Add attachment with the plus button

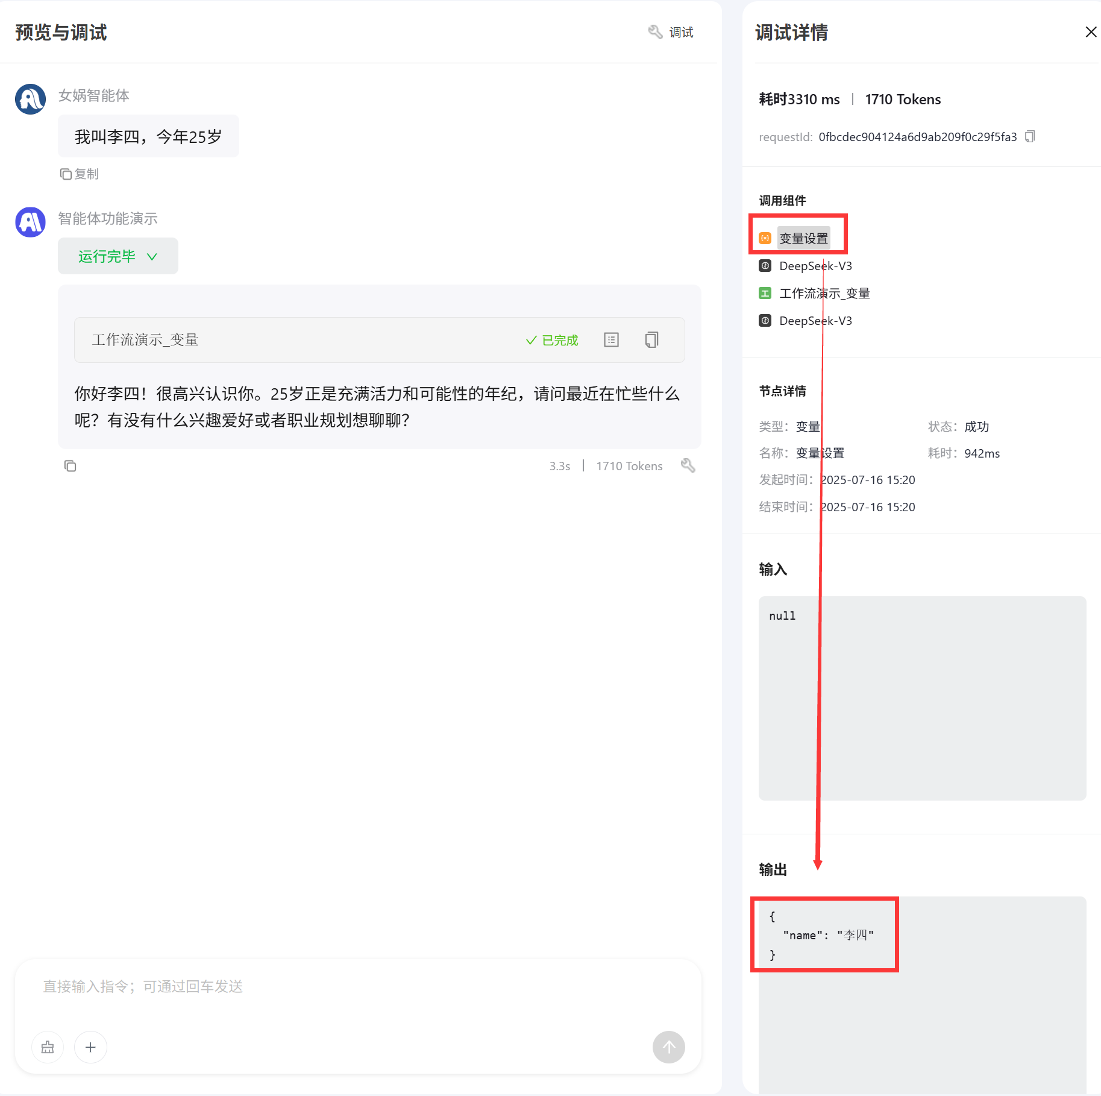pyautogui.click(x=90, y=1047)
